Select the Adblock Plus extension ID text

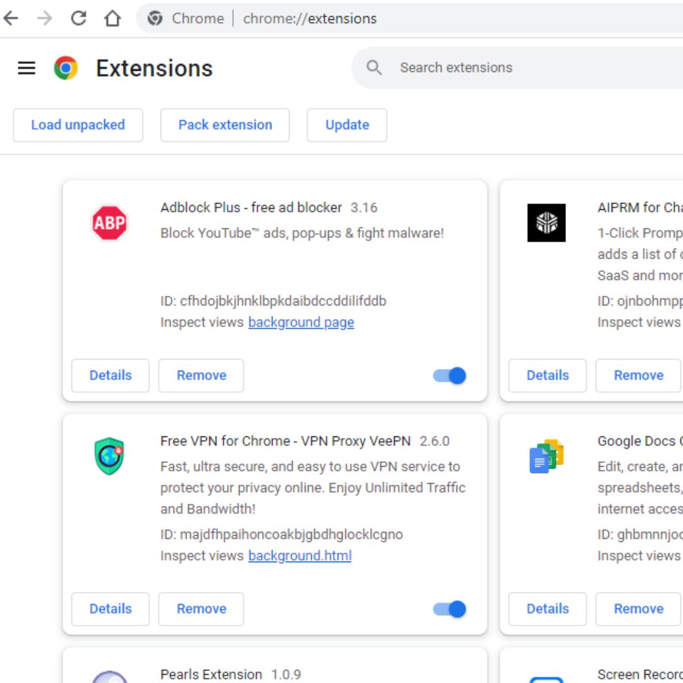273,301
